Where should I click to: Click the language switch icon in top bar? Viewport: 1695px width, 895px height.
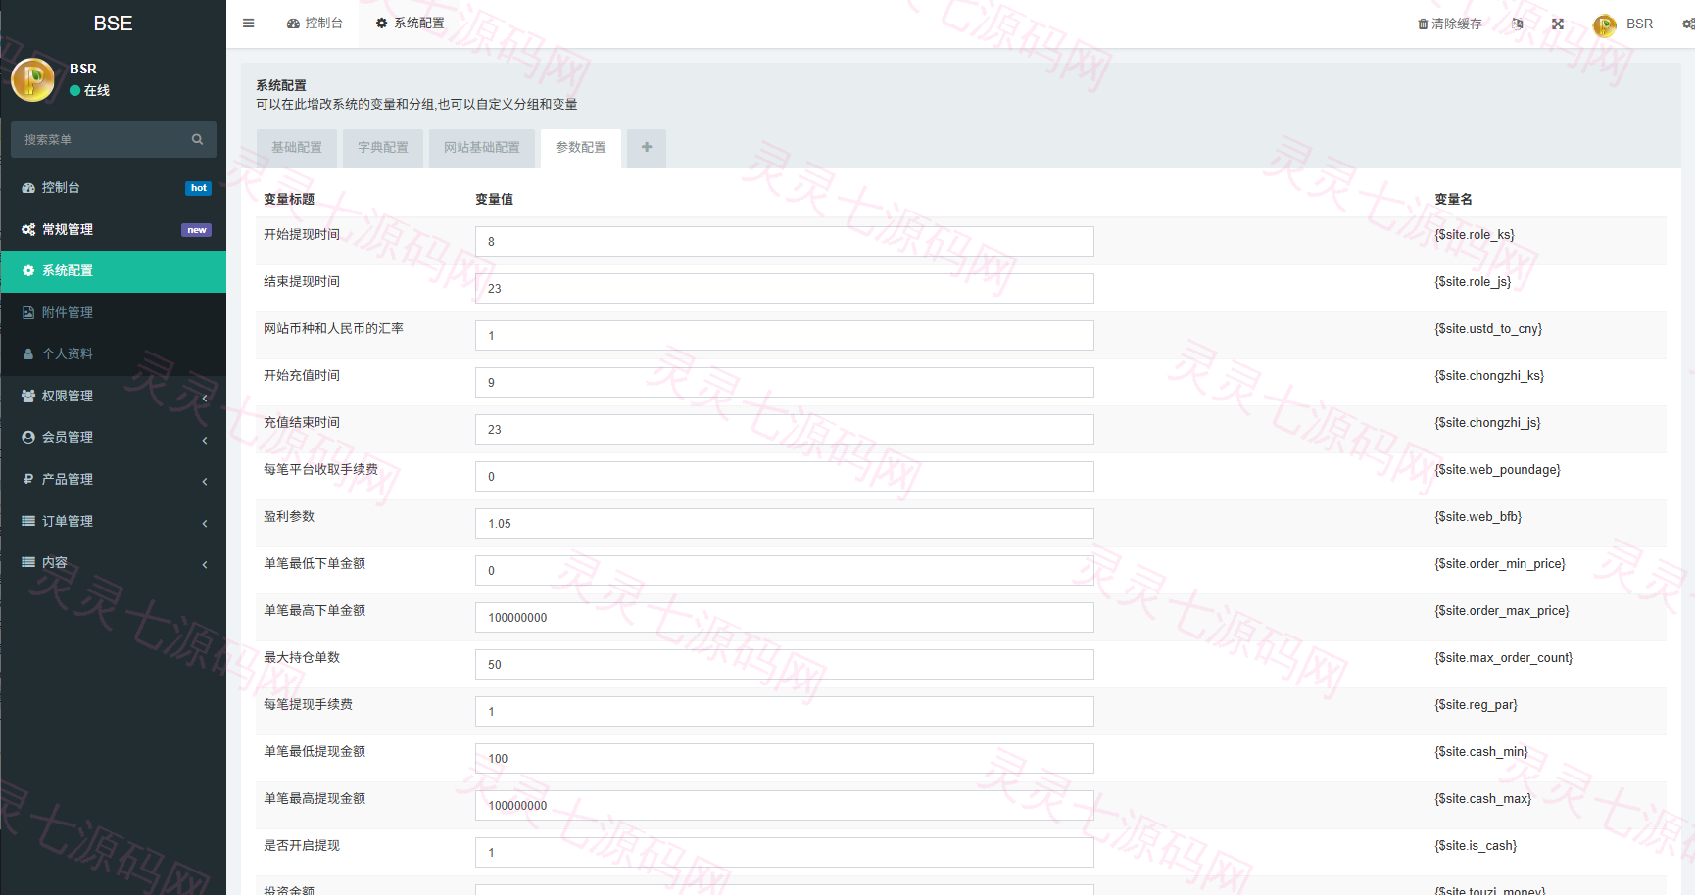tap(1518, 24)
